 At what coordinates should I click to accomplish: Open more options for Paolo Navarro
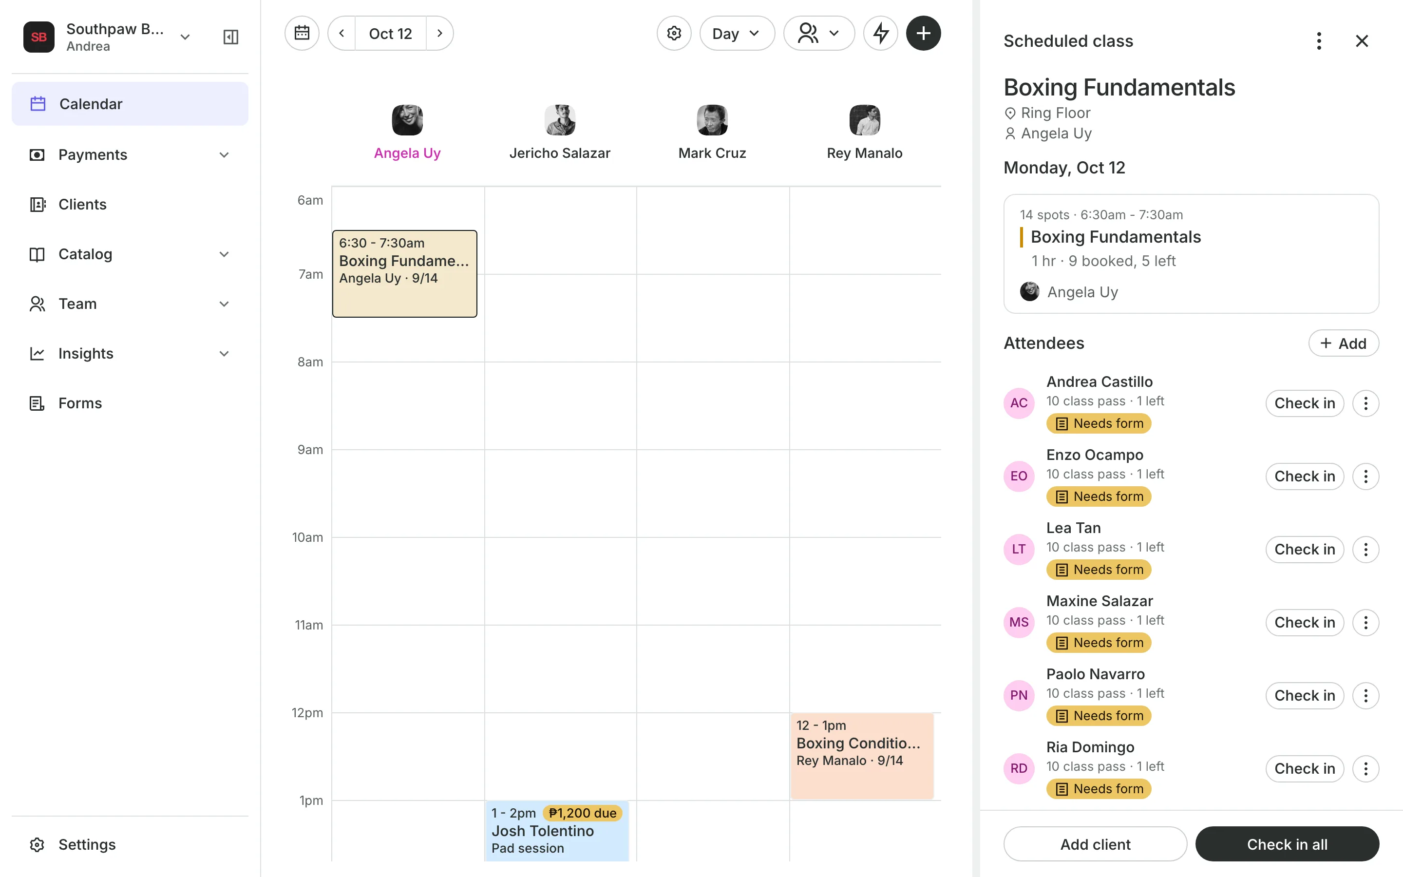pos(1365,695)
